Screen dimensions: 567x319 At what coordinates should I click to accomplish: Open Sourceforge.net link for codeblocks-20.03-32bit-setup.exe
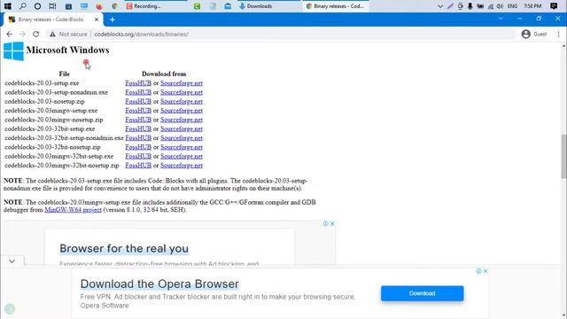(x=182, y=128)
